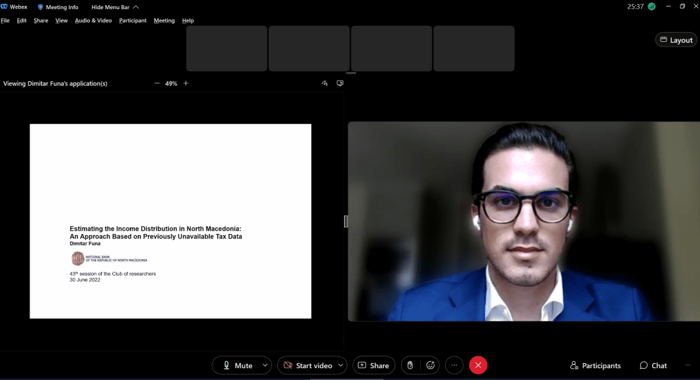
Task: Open the Participant menu
Action: tap(133, 21)
